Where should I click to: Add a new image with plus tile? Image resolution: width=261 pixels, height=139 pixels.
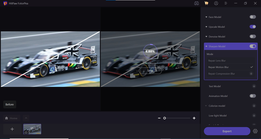[x=12, y=129]
